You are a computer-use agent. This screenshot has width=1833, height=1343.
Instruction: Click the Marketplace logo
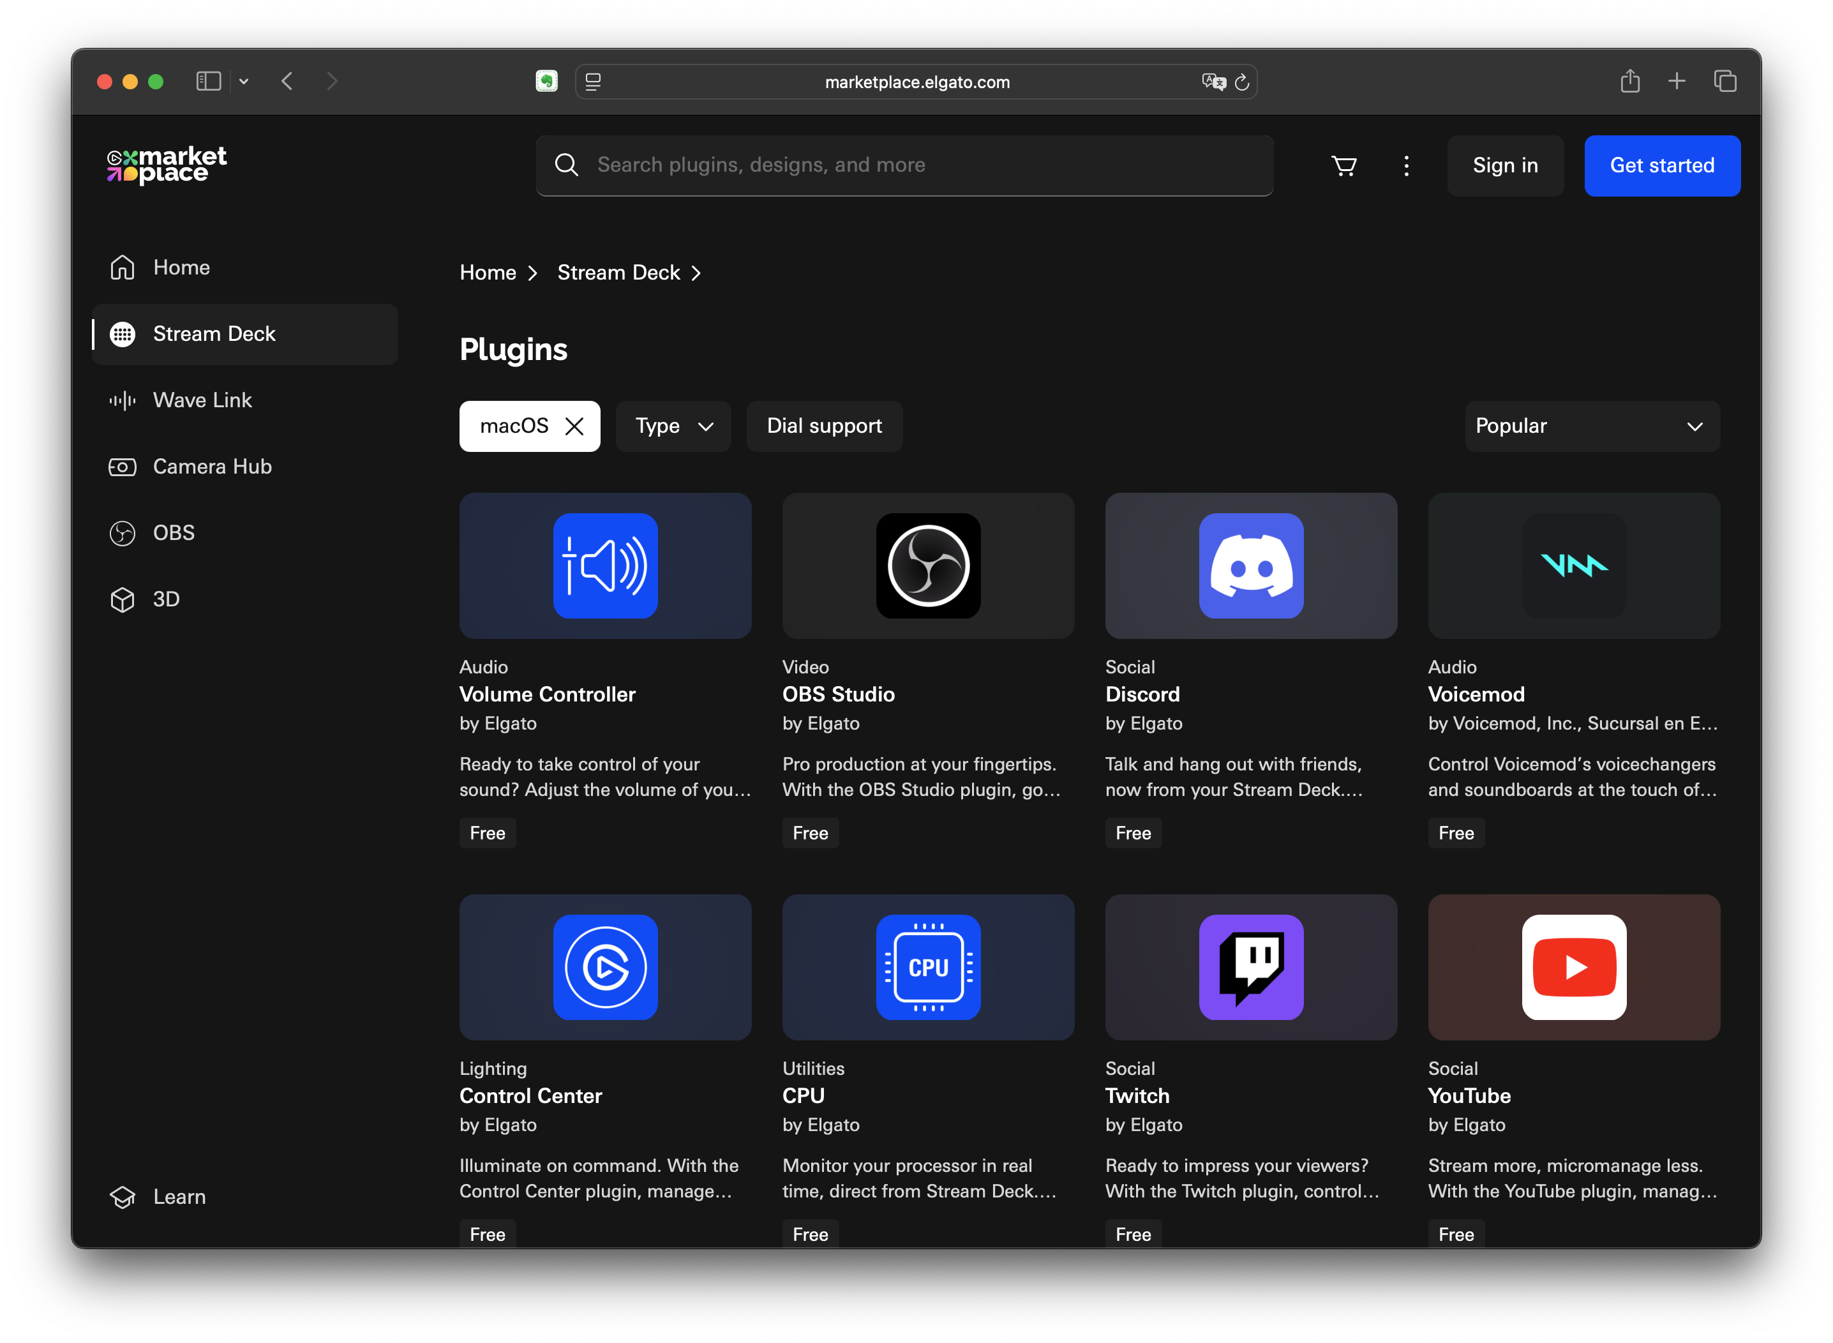click(x=167, y=165)
